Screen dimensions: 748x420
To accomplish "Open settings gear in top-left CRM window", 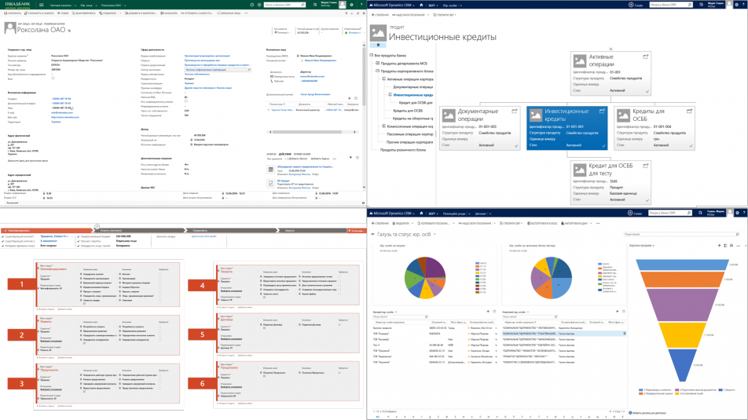I will coord(351,5).
